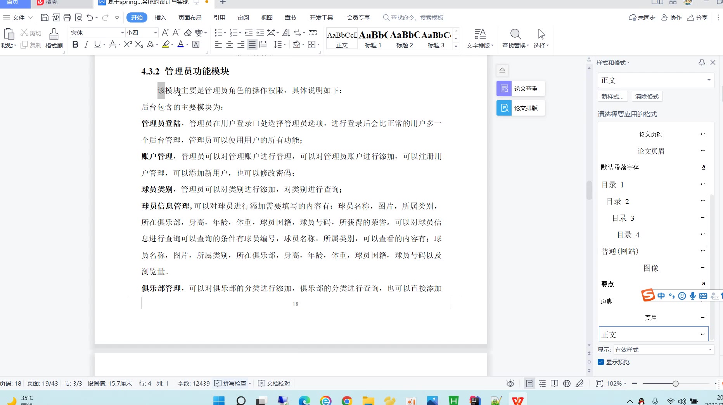Viewport: 723px width, 405px height.
Task: Click the Sort icon in paragraph group
Action: click(286, 33)
